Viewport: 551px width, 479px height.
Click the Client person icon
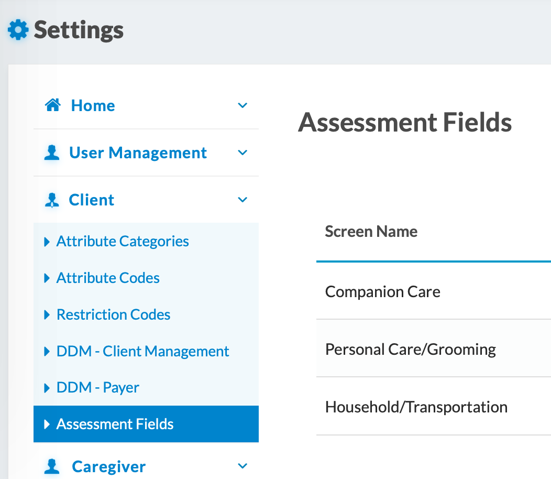coord(52,200)
